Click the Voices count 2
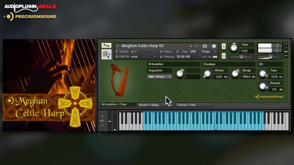Image resolution: width=294 pixels, height=165 pixels. (177, 51)
